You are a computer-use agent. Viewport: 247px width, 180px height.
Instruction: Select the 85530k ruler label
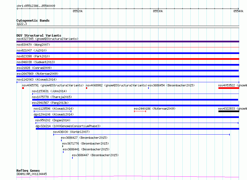(158, 11)
